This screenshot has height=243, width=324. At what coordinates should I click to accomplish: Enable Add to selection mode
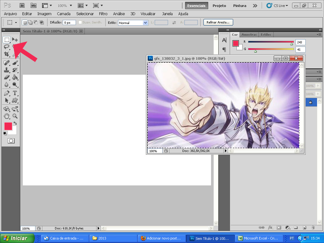click(30, 22)
